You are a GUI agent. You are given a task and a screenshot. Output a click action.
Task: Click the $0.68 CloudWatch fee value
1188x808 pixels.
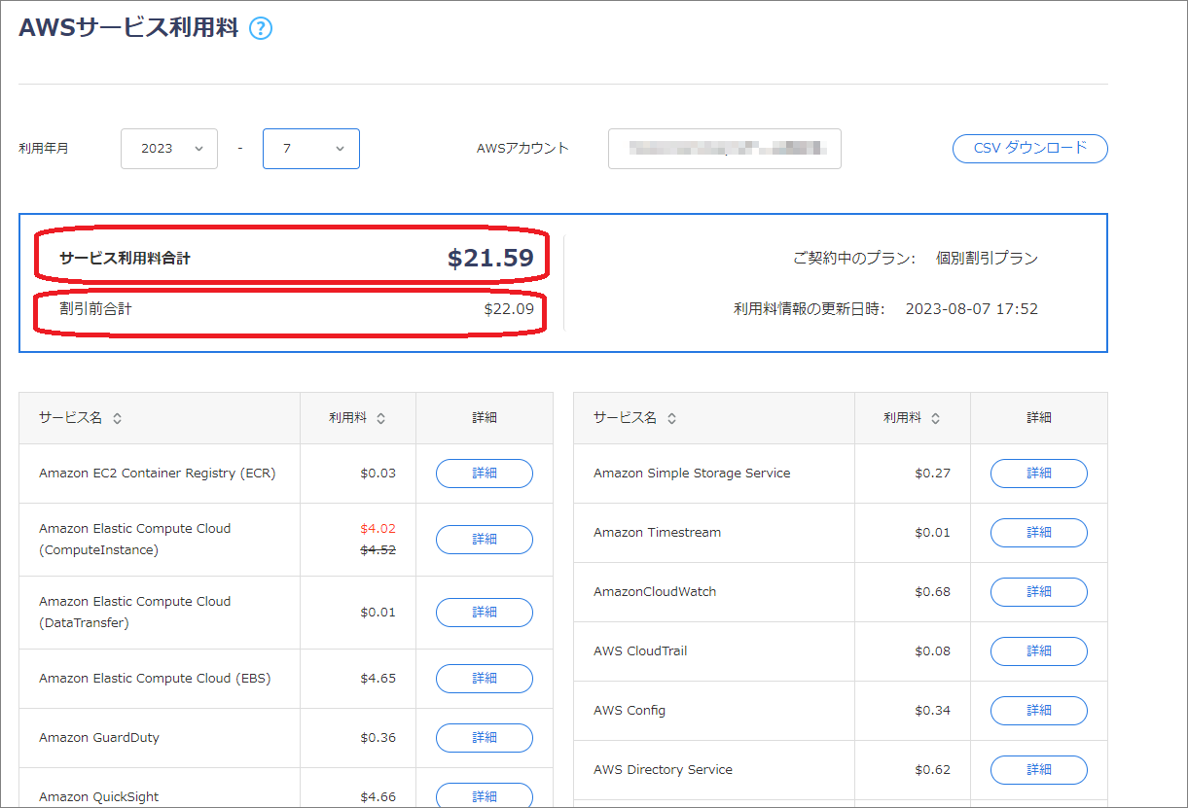point(933,592)
